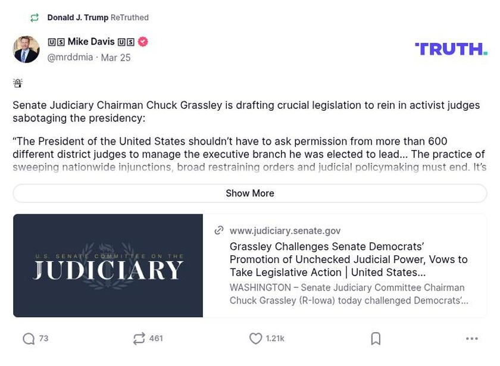
Task: Click Donald J. Trump ReTruthed label
Action: pyautogui.click(x=98, y=18)
